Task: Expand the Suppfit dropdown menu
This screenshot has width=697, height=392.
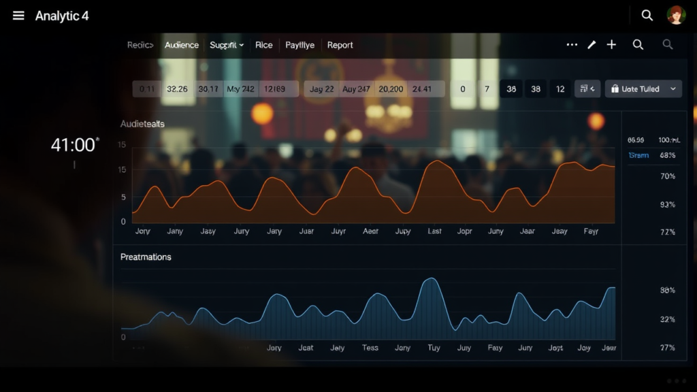Action: click(227, 45)
